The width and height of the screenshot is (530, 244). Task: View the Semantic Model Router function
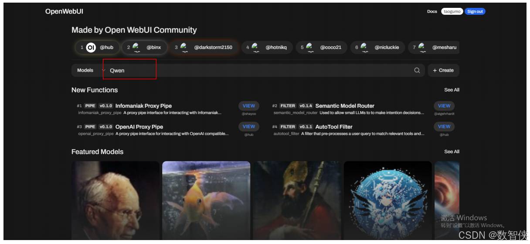click(x=444, y=106)
